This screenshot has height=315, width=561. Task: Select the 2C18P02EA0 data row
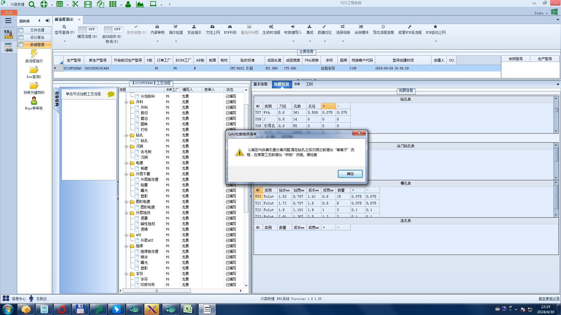277,68
